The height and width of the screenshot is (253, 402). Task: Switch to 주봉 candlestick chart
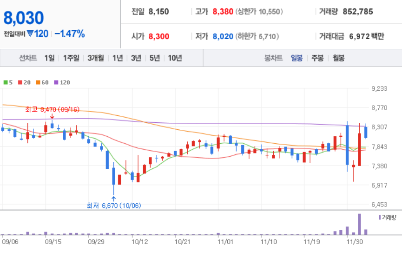point(317,58)
